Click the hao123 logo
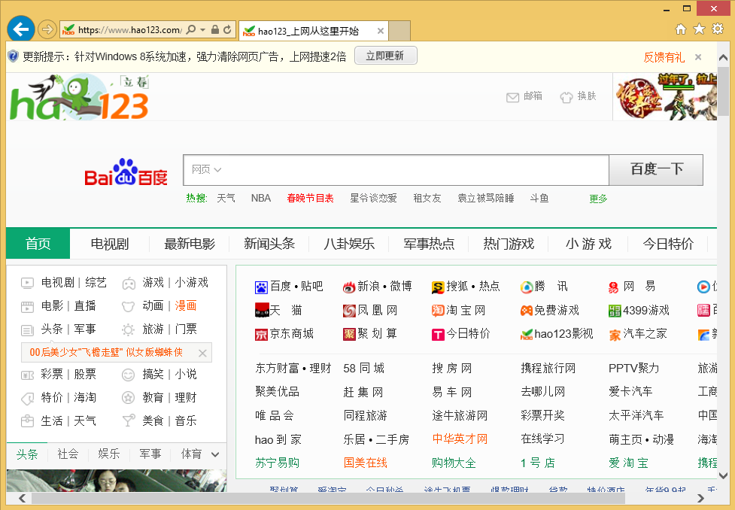This screenshot has height=510, width=735. (80, 97)
